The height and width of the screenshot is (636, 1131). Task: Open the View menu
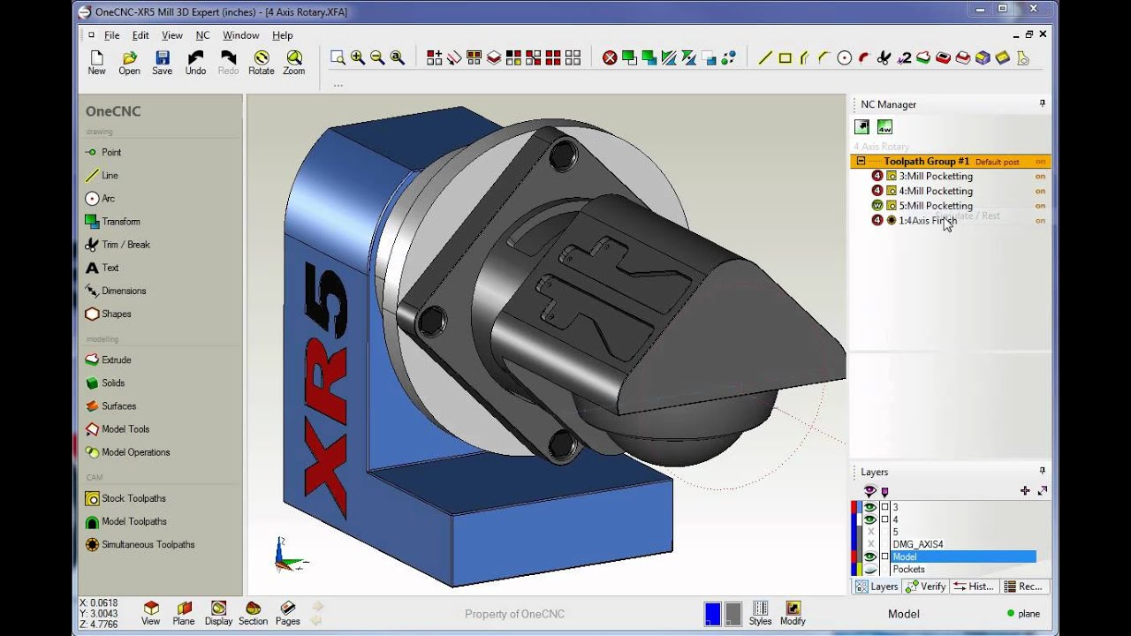click(x=172, y=35)
